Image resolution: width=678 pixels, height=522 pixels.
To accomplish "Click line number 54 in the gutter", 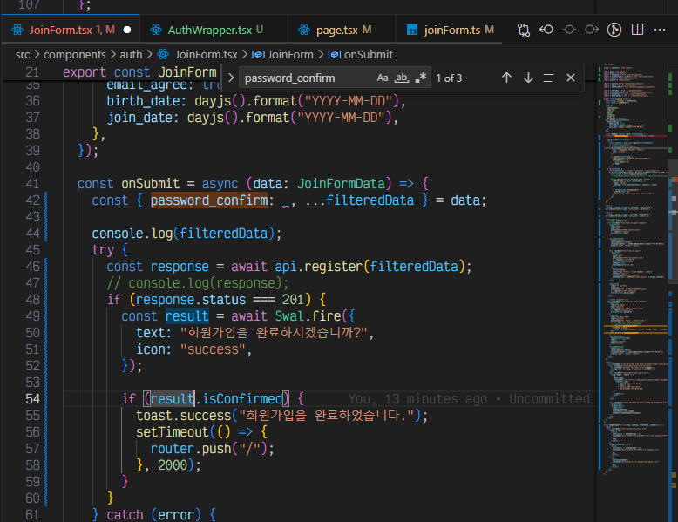I will click(x=32, y=399).
